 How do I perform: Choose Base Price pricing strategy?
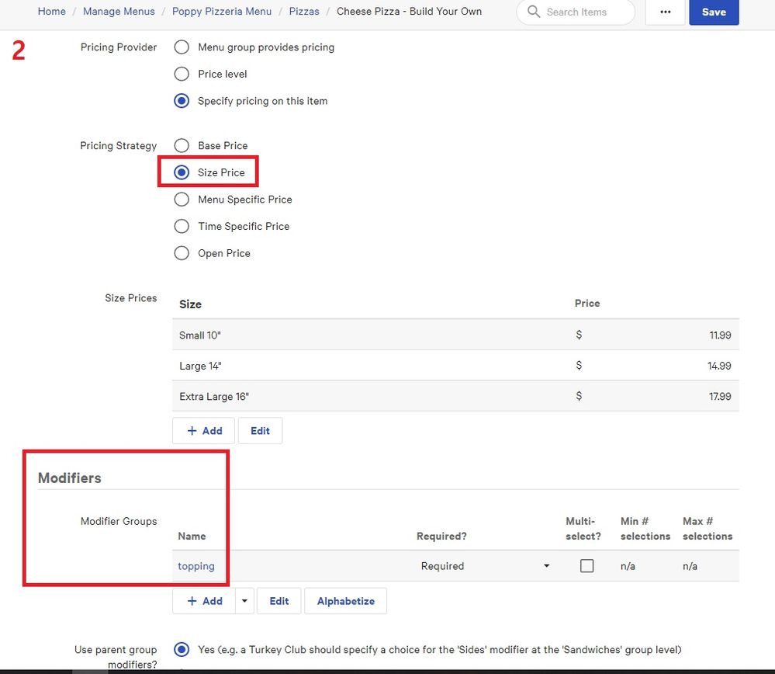click(x=182, y=146)
